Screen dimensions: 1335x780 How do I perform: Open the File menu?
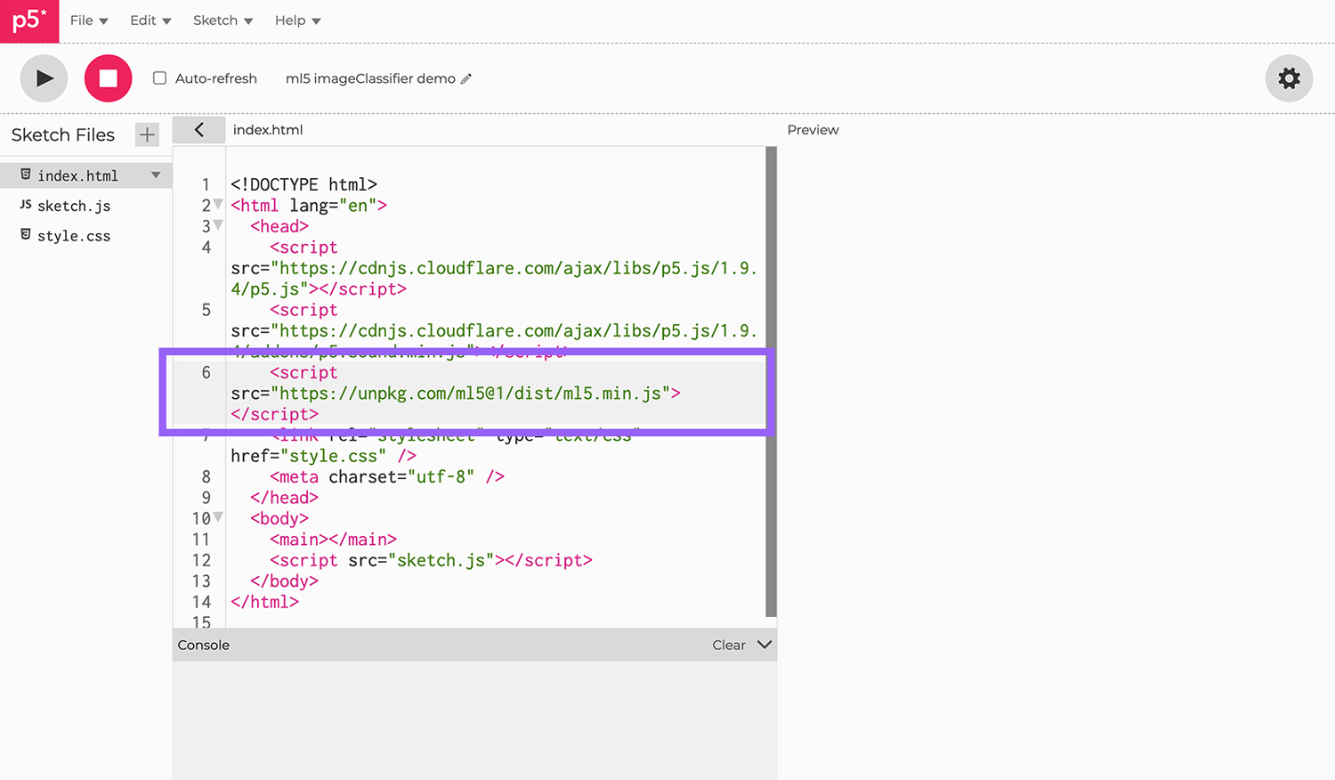click(x=88, y=20)
